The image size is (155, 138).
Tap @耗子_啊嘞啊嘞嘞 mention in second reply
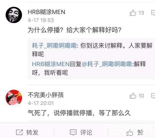(x=107, y=64)
